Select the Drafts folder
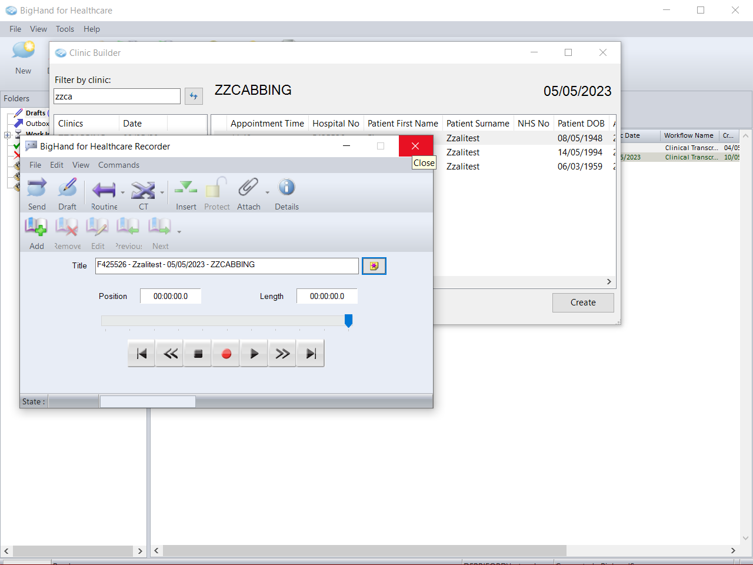Image resolution: width=753 pixels, height=565 pixels. [35, 113]
